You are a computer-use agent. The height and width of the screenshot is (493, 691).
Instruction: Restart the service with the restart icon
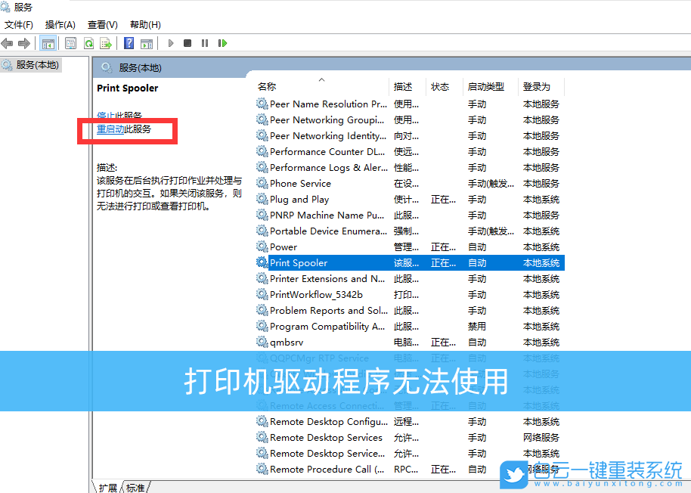pyautogui.click(x=221, y=43)
